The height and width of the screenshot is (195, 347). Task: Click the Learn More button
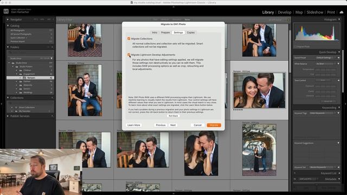pyautogui.click(x=134, y=125)
